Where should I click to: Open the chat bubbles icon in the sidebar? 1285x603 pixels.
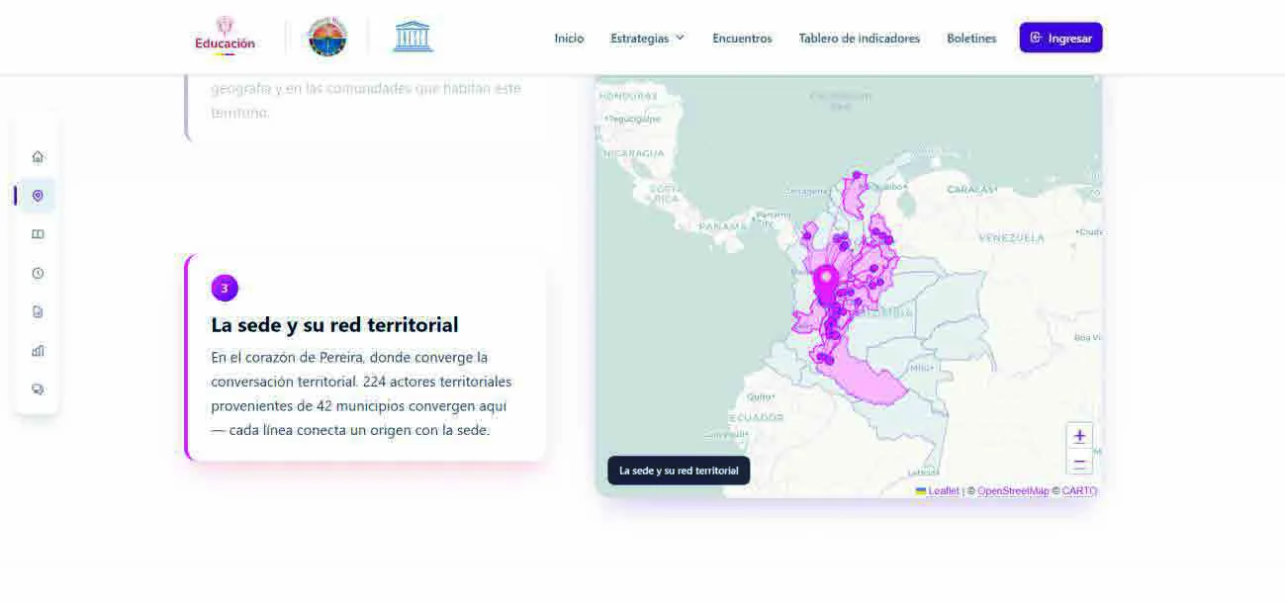[x=38, y=388]
